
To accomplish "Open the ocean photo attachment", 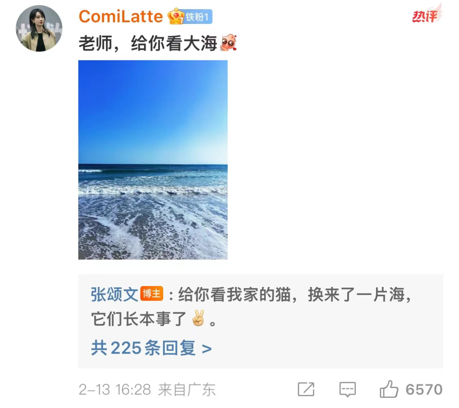I will (x=153, y=160).
